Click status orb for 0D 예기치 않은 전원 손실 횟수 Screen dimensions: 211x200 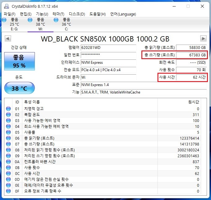(x=8, y=179)
